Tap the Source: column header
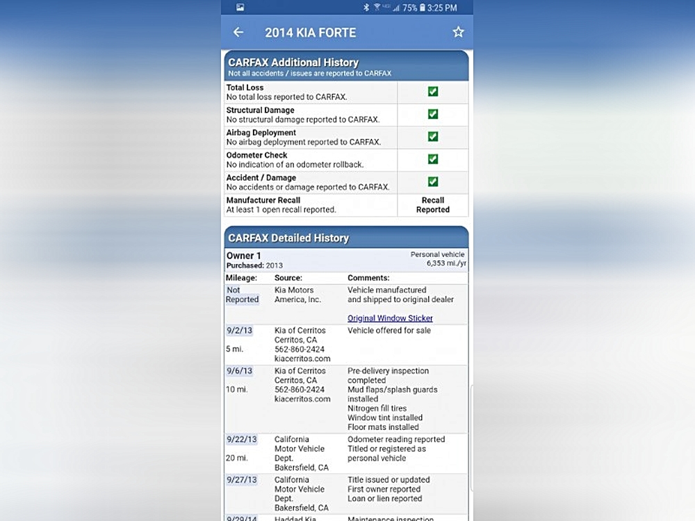 [x=288, y=278]
